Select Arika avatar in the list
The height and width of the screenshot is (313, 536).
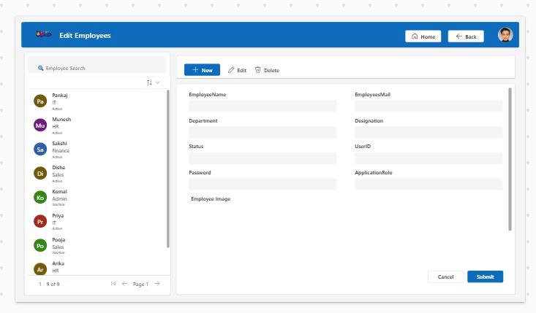click(40, 269)
